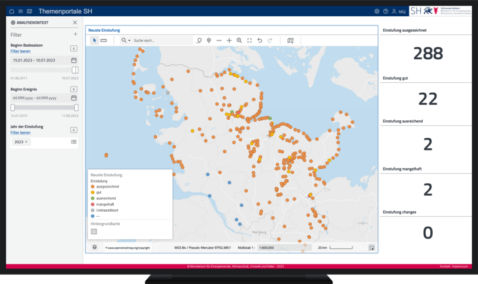The width and height of the screenshot is (478, 284).
Task: Add a new filter with plus icon
Action: point(75,34)
